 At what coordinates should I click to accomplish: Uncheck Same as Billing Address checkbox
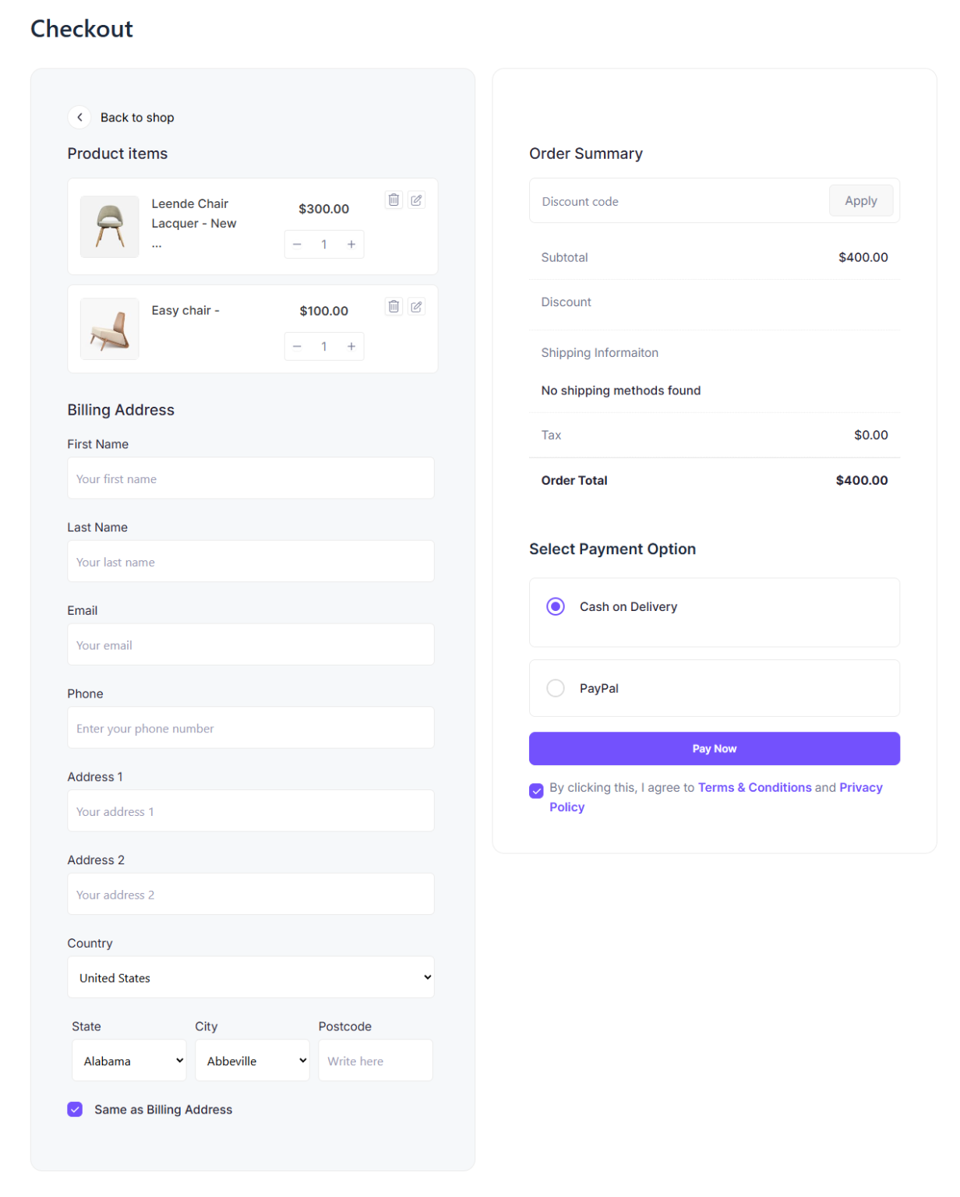pyautogui.click(x=75, y=1109)
